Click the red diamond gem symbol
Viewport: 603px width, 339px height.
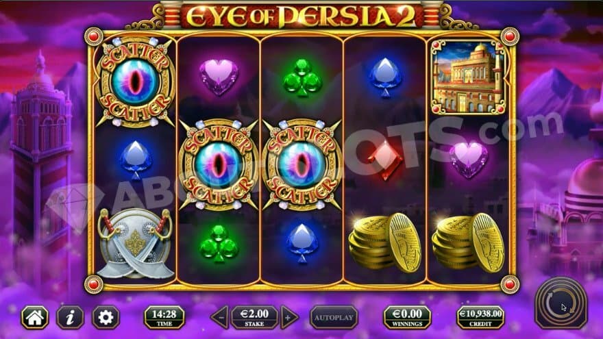(x=385, y=160)
